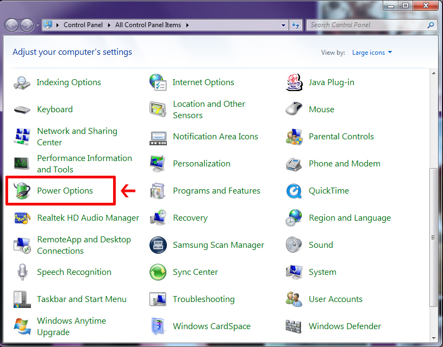The image size is (443, 347).
Task: Click the Performance Information and Tools icon
Action: pos(22,164)
